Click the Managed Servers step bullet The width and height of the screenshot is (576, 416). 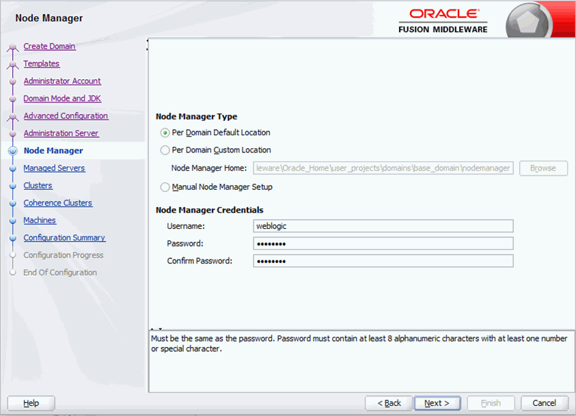coord(12,169)
